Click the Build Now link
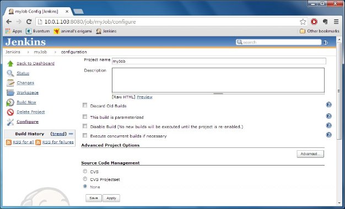 tap(26, 102)
